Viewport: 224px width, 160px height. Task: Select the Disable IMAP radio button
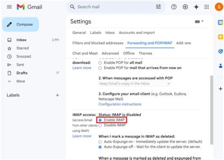pyautogui.click(x=100, y=125)
